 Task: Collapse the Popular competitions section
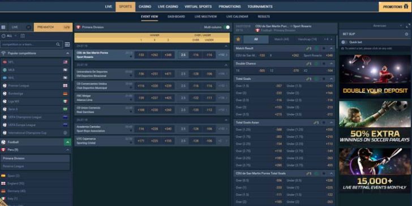tap(67, 53)
